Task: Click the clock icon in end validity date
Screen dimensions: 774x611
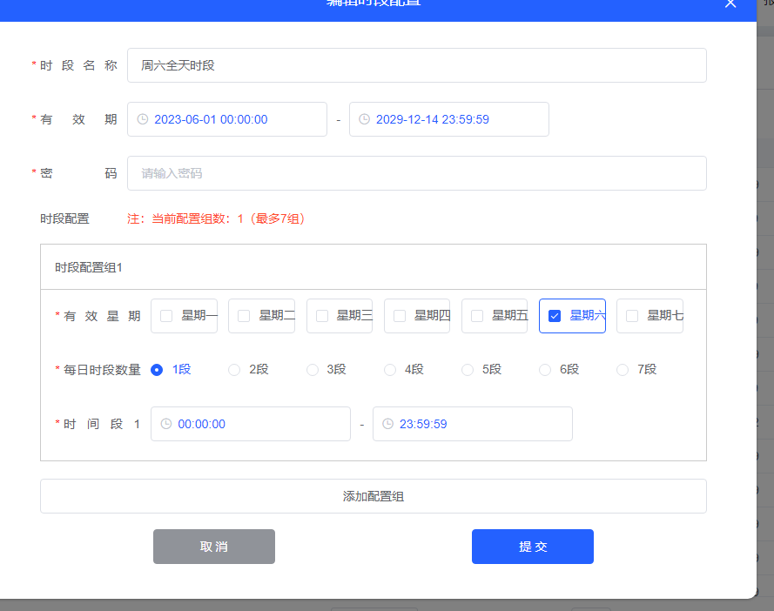Action: point(365,119)
